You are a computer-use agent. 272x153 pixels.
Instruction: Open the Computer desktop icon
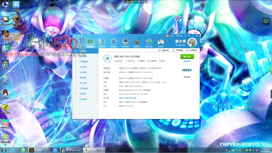5,5
